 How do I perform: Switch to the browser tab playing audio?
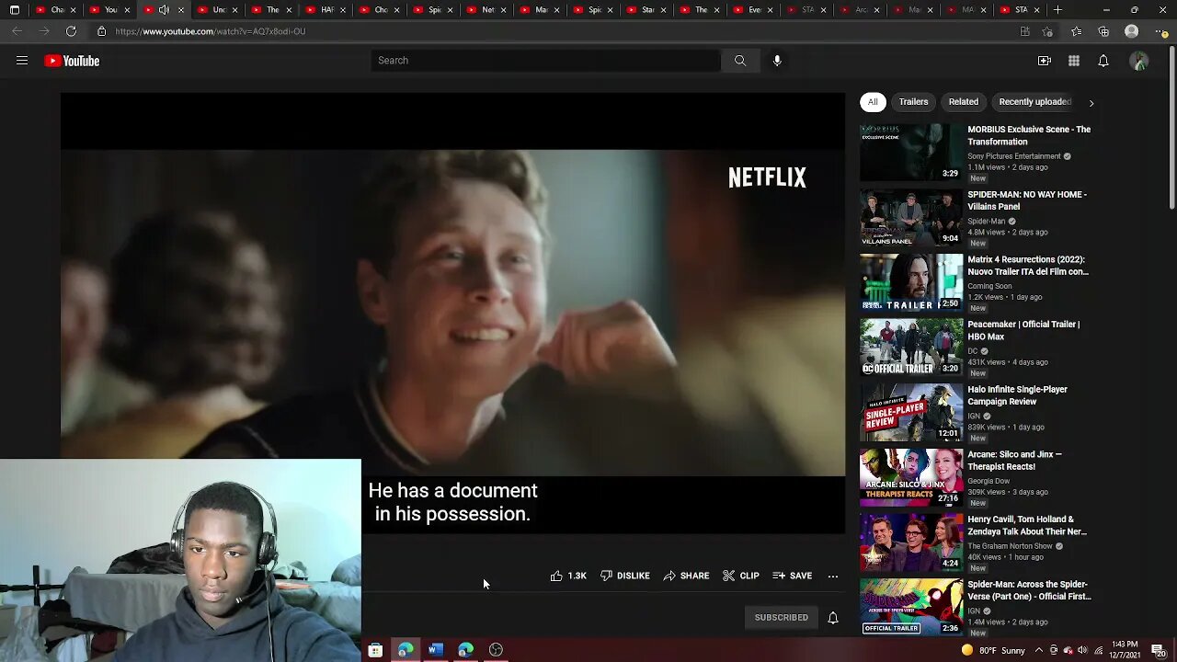tap(163, 10)
